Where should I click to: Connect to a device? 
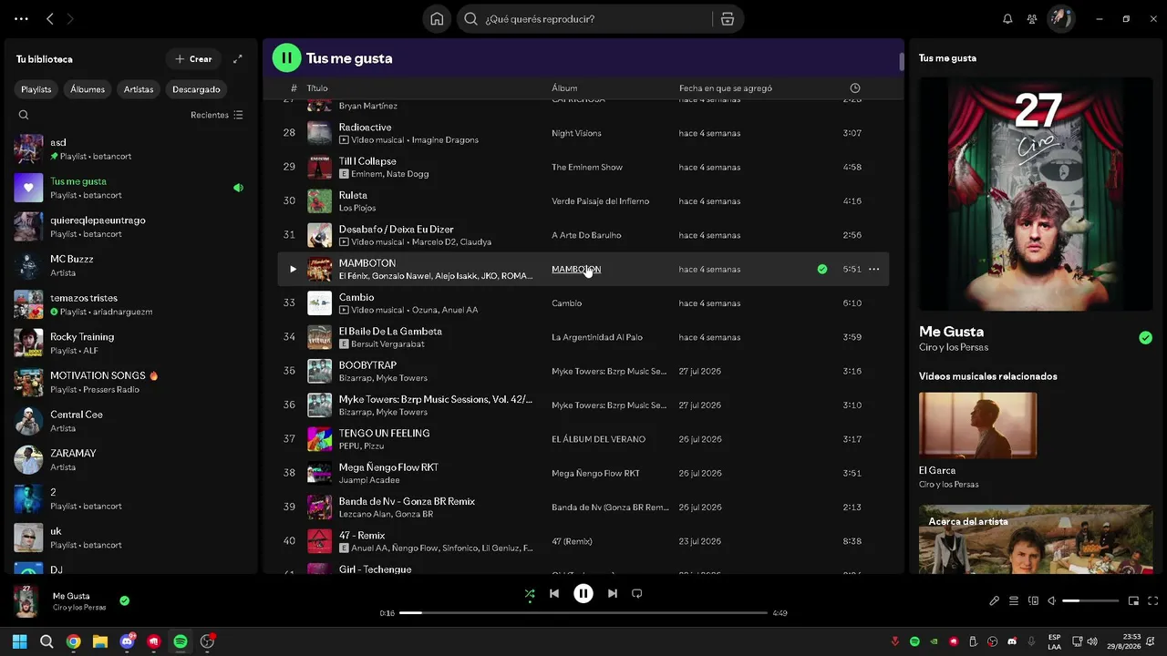pos(1033,600)
